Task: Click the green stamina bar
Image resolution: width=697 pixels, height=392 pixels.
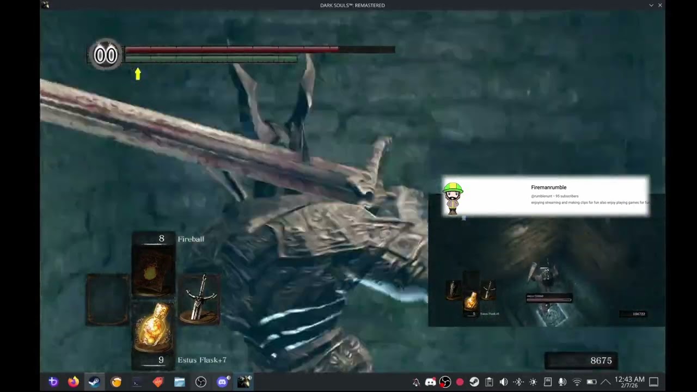Action: point(211,59)
